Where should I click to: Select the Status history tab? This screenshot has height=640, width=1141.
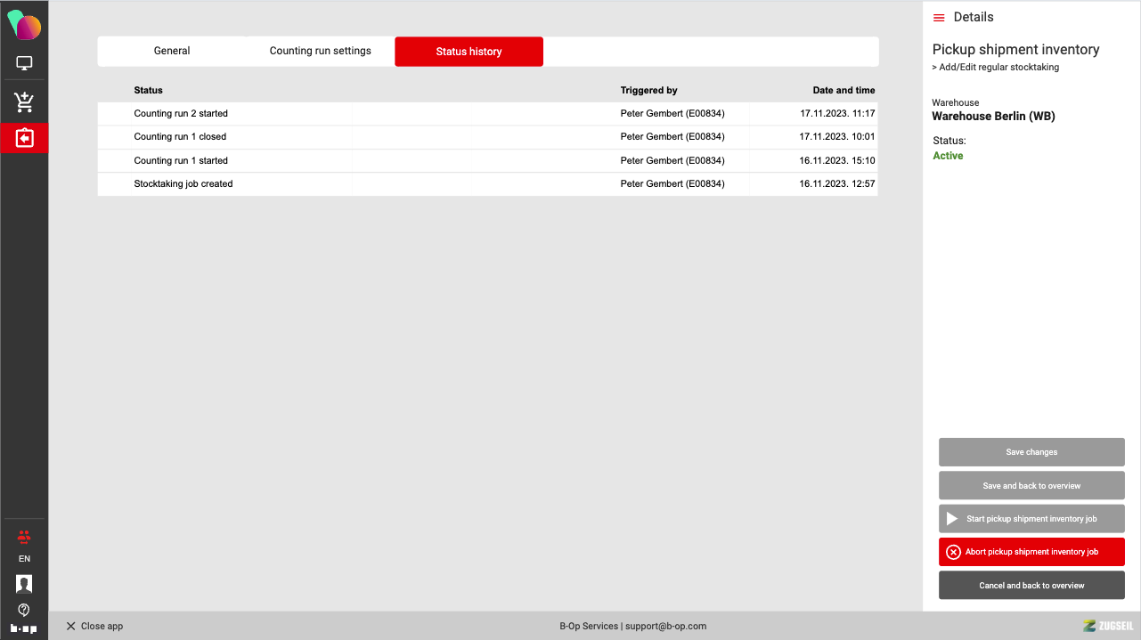(469, 52)
